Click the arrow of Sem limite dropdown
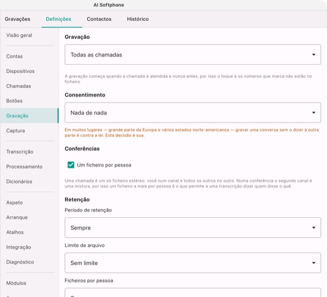 314,263
